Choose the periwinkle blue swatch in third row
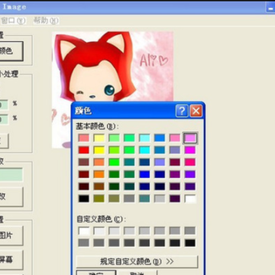This screenshot has width=275, height=275. [x=160, y=162]
